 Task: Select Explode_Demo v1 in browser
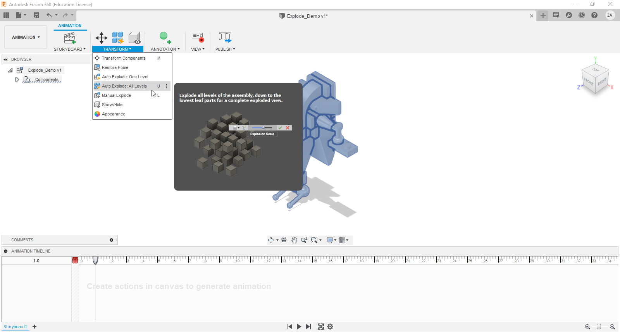[x=45, y=70]
